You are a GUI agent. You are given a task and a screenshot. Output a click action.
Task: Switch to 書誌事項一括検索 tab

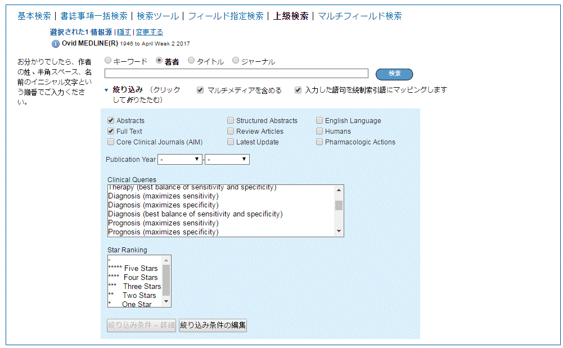[x=94, y=16]
